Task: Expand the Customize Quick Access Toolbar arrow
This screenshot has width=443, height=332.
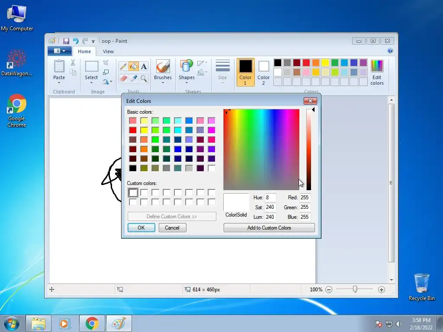Action: 93,41
